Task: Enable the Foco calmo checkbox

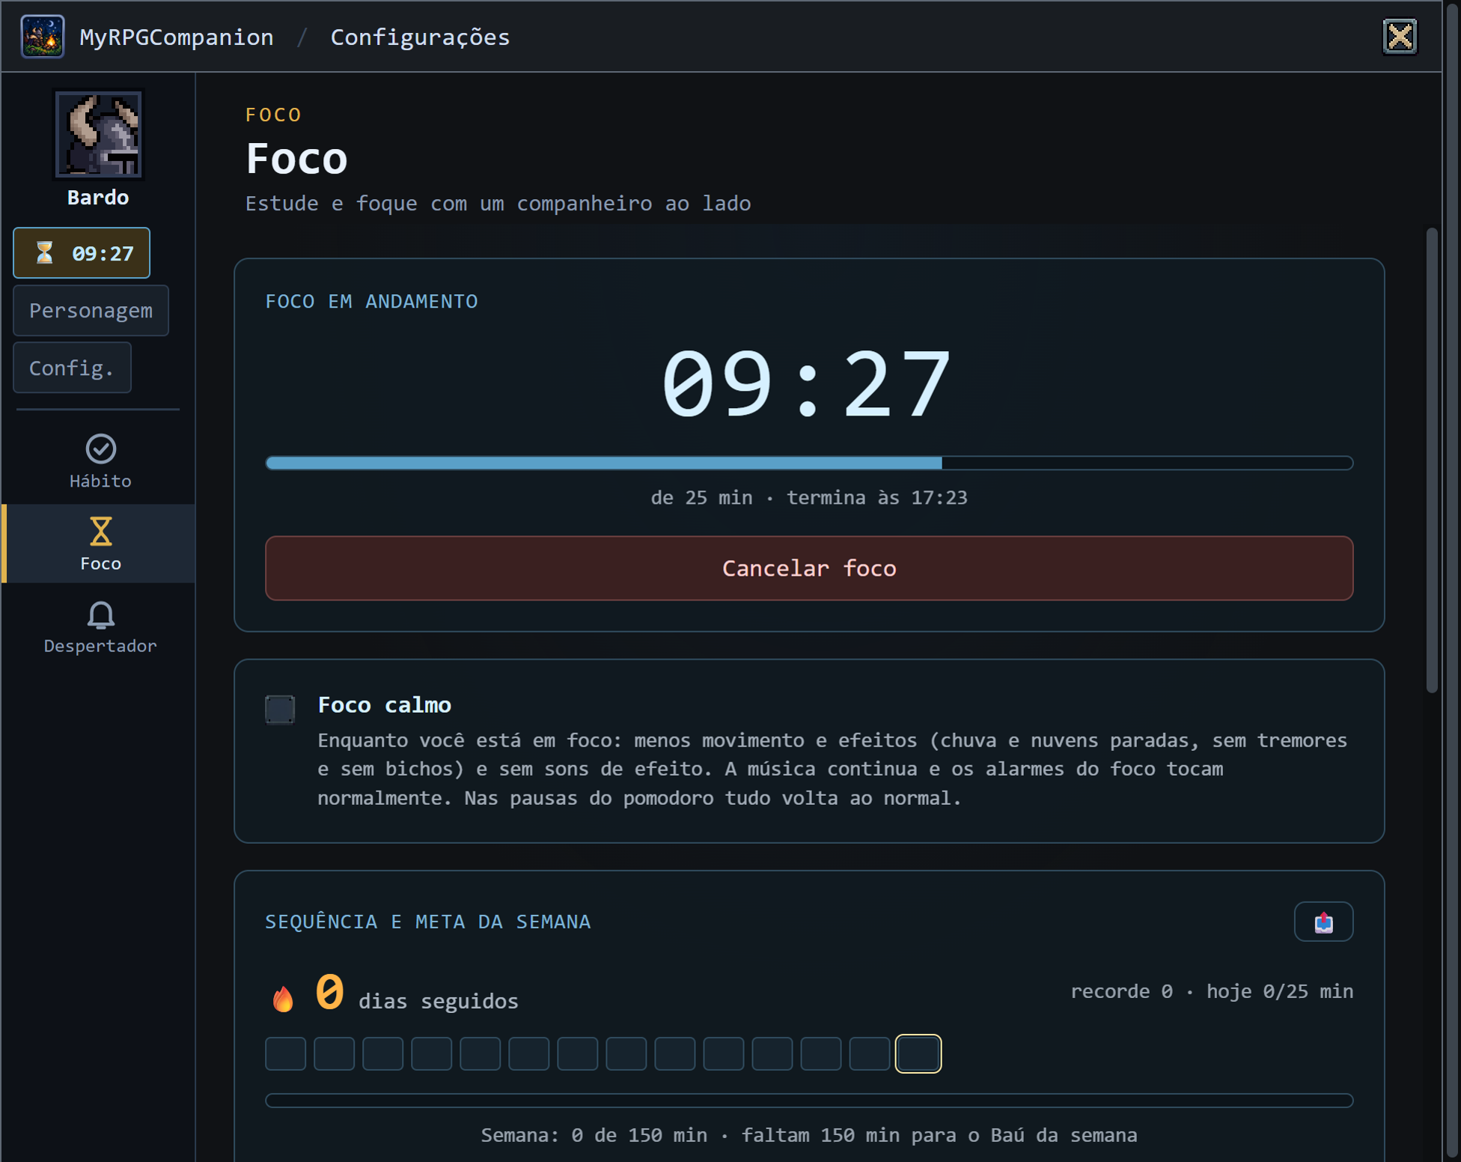Action: pos(280,709)
